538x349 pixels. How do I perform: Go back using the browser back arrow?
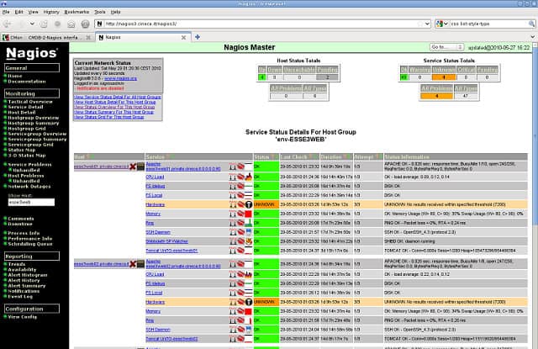[x=8, y=24]
